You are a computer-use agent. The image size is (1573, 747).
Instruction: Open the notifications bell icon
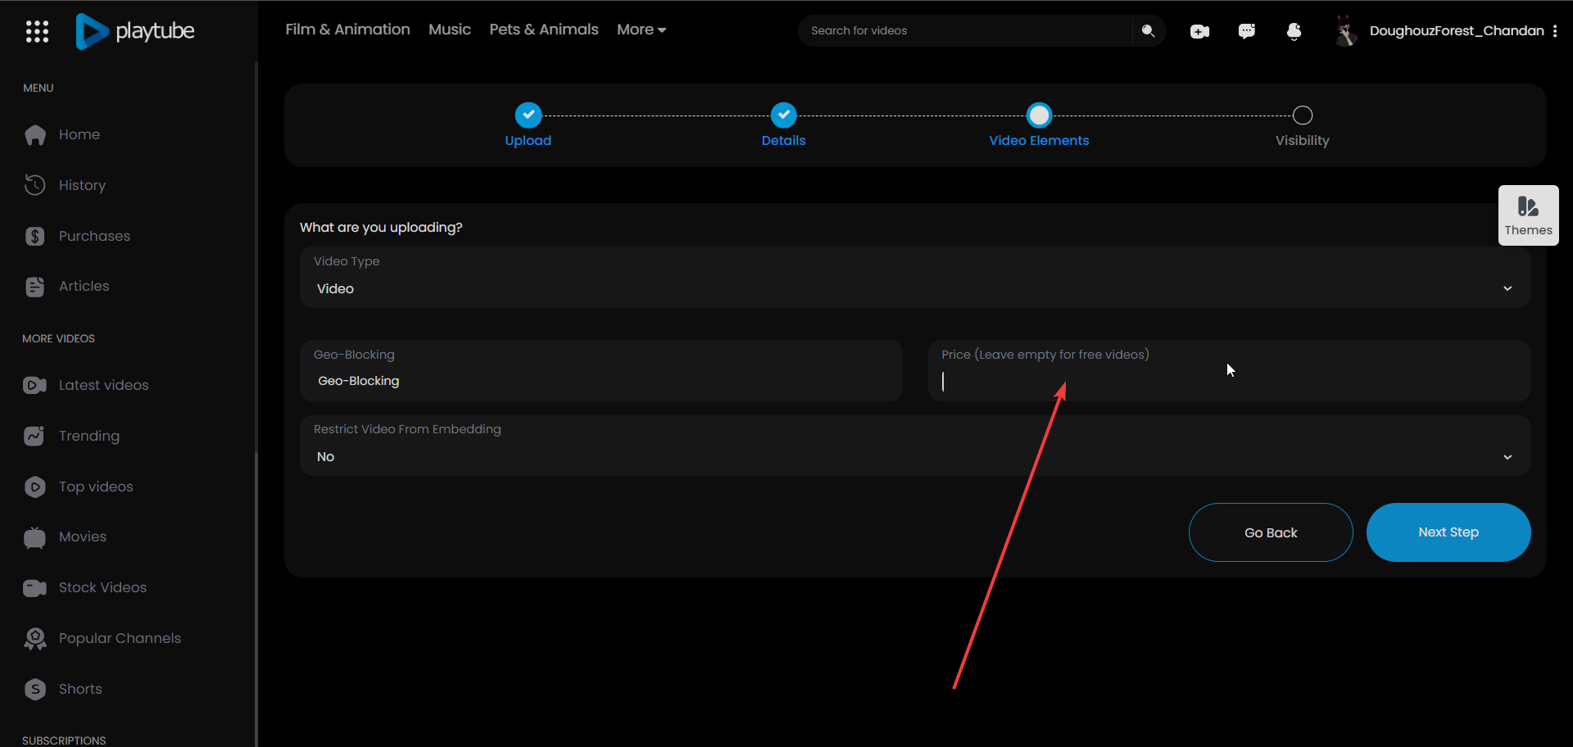[1294, 31]
